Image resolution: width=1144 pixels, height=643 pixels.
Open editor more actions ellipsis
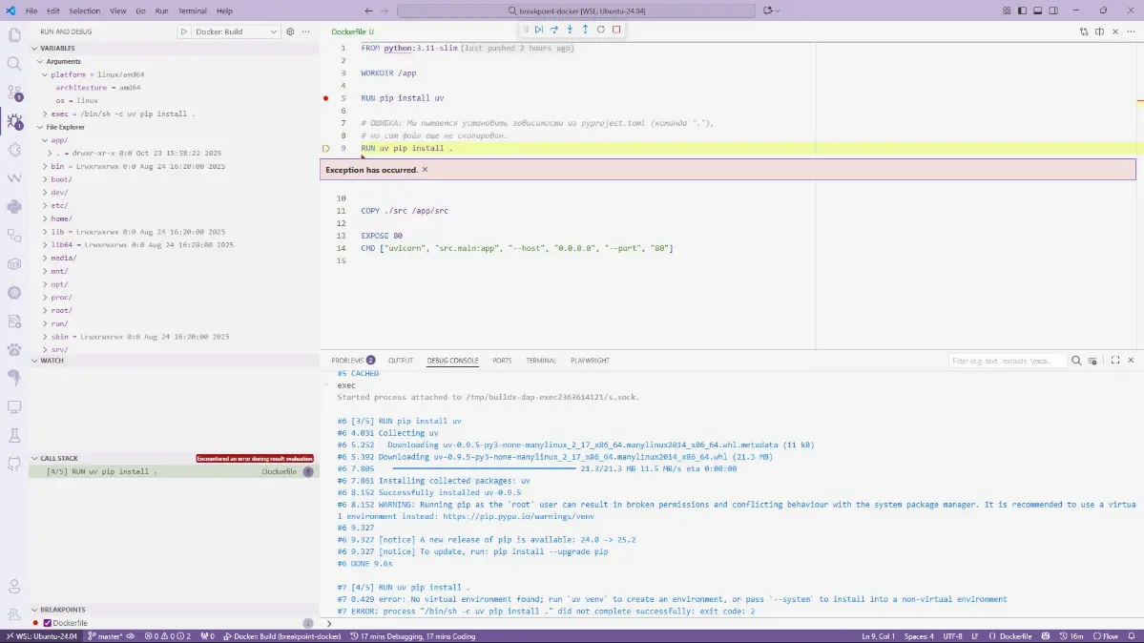pos(1131,31)
